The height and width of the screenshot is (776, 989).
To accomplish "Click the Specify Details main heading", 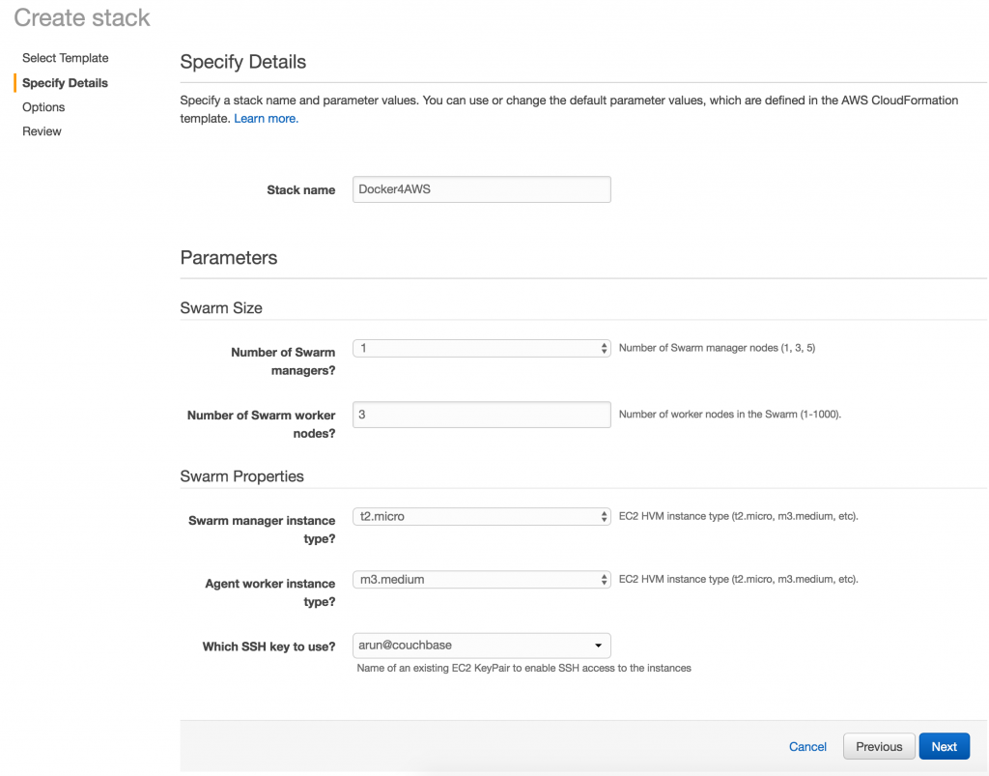I will 242,62.
